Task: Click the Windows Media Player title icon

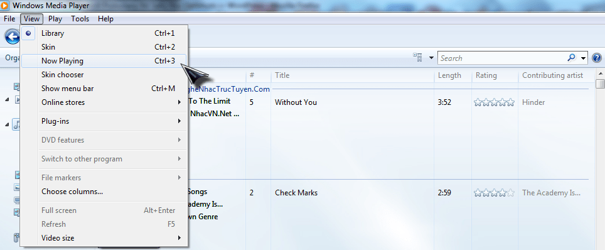Action: coord(4,6)
